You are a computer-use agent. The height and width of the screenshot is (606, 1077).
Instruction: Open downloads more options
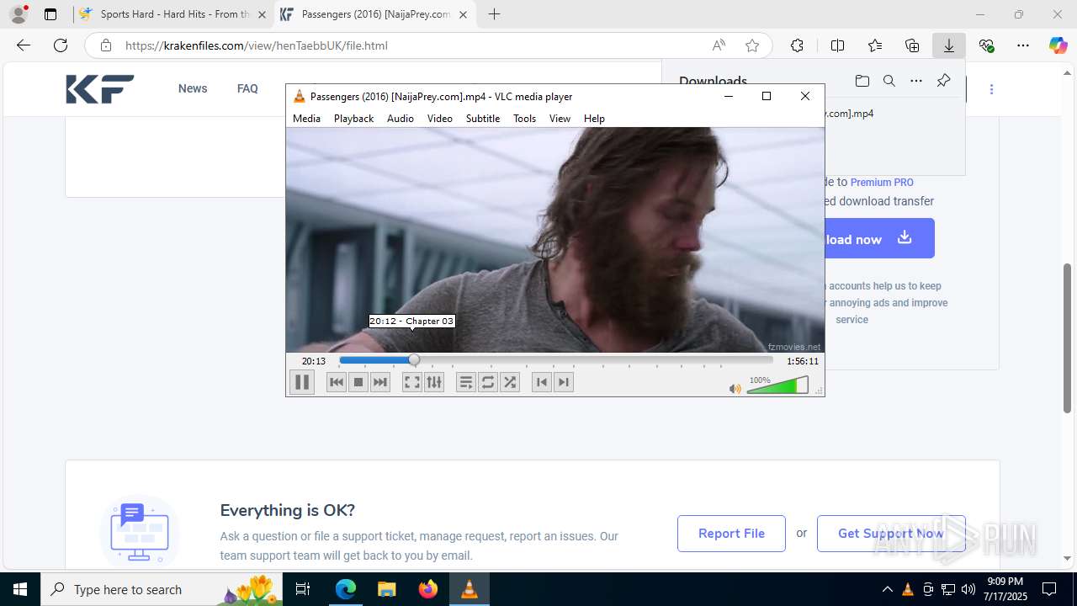pos(916,81)
